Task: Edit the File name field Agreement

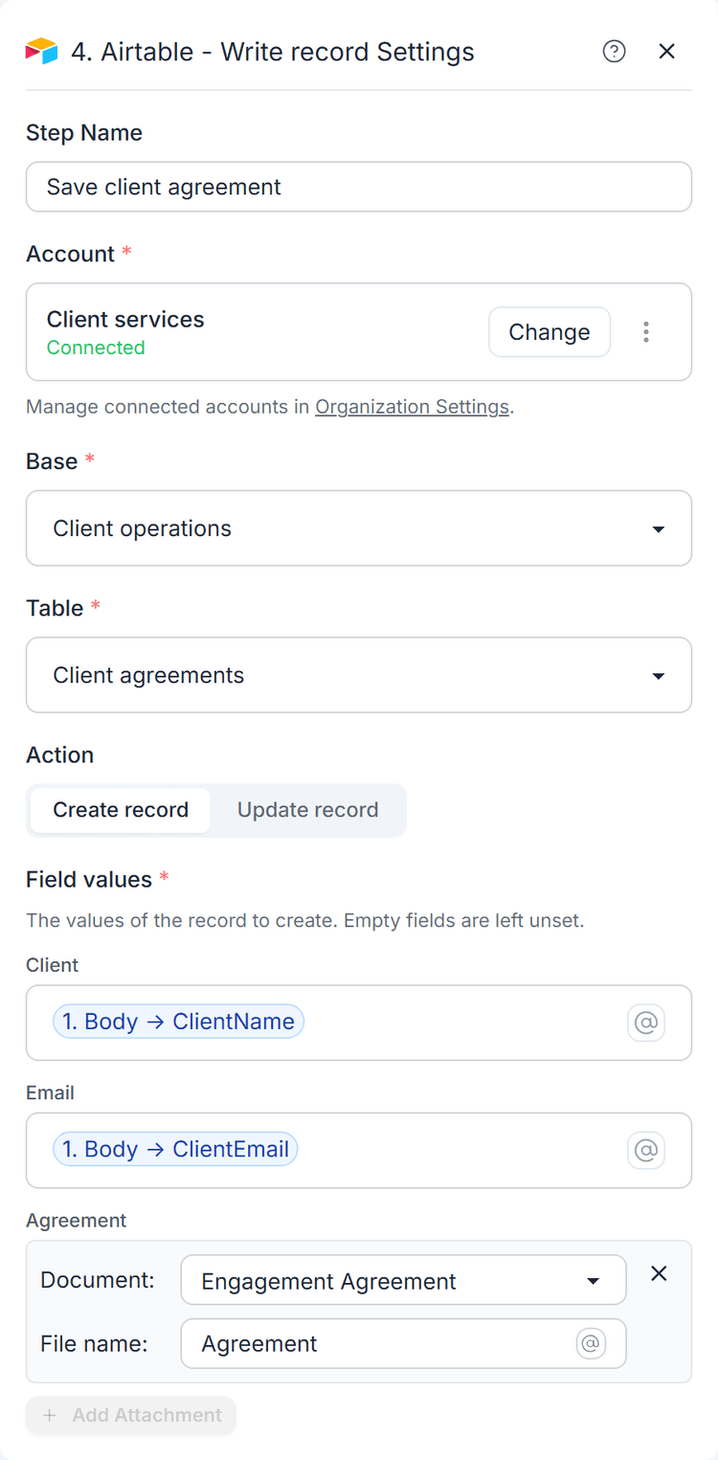Action: pyautogui.click(x=403, y=1344)
